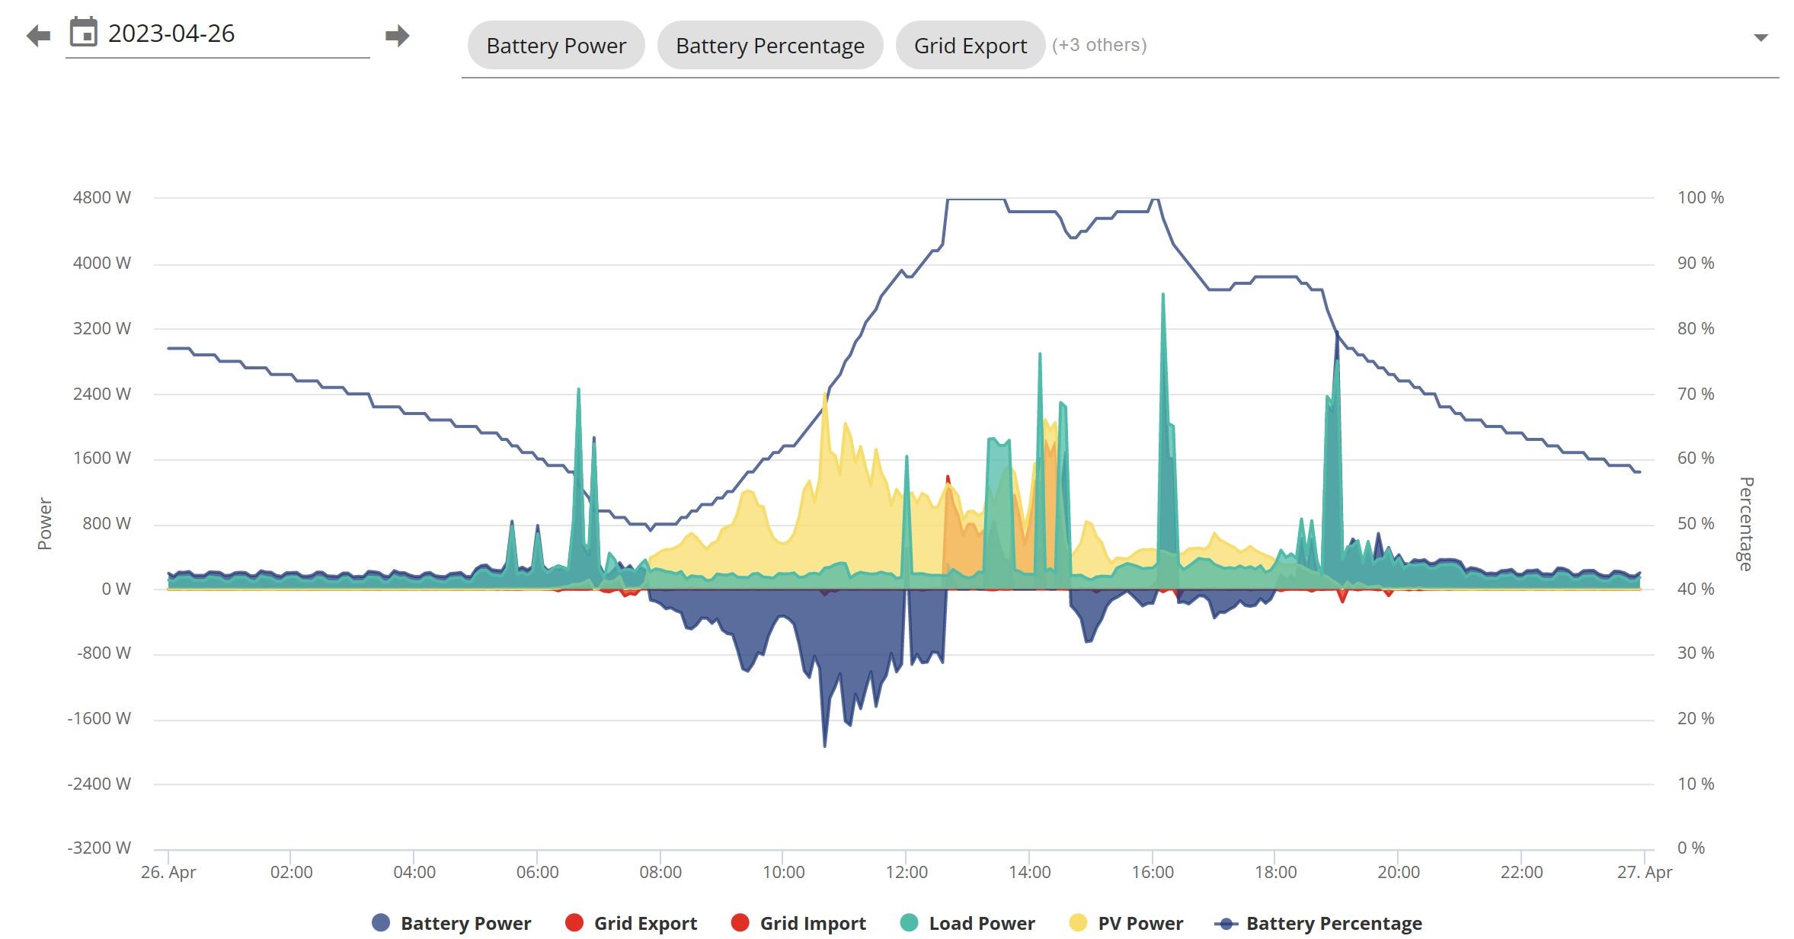Expand the series selector dropdown arrow
Viewport: 1794px width, 939px height.
coord(1760,37)
